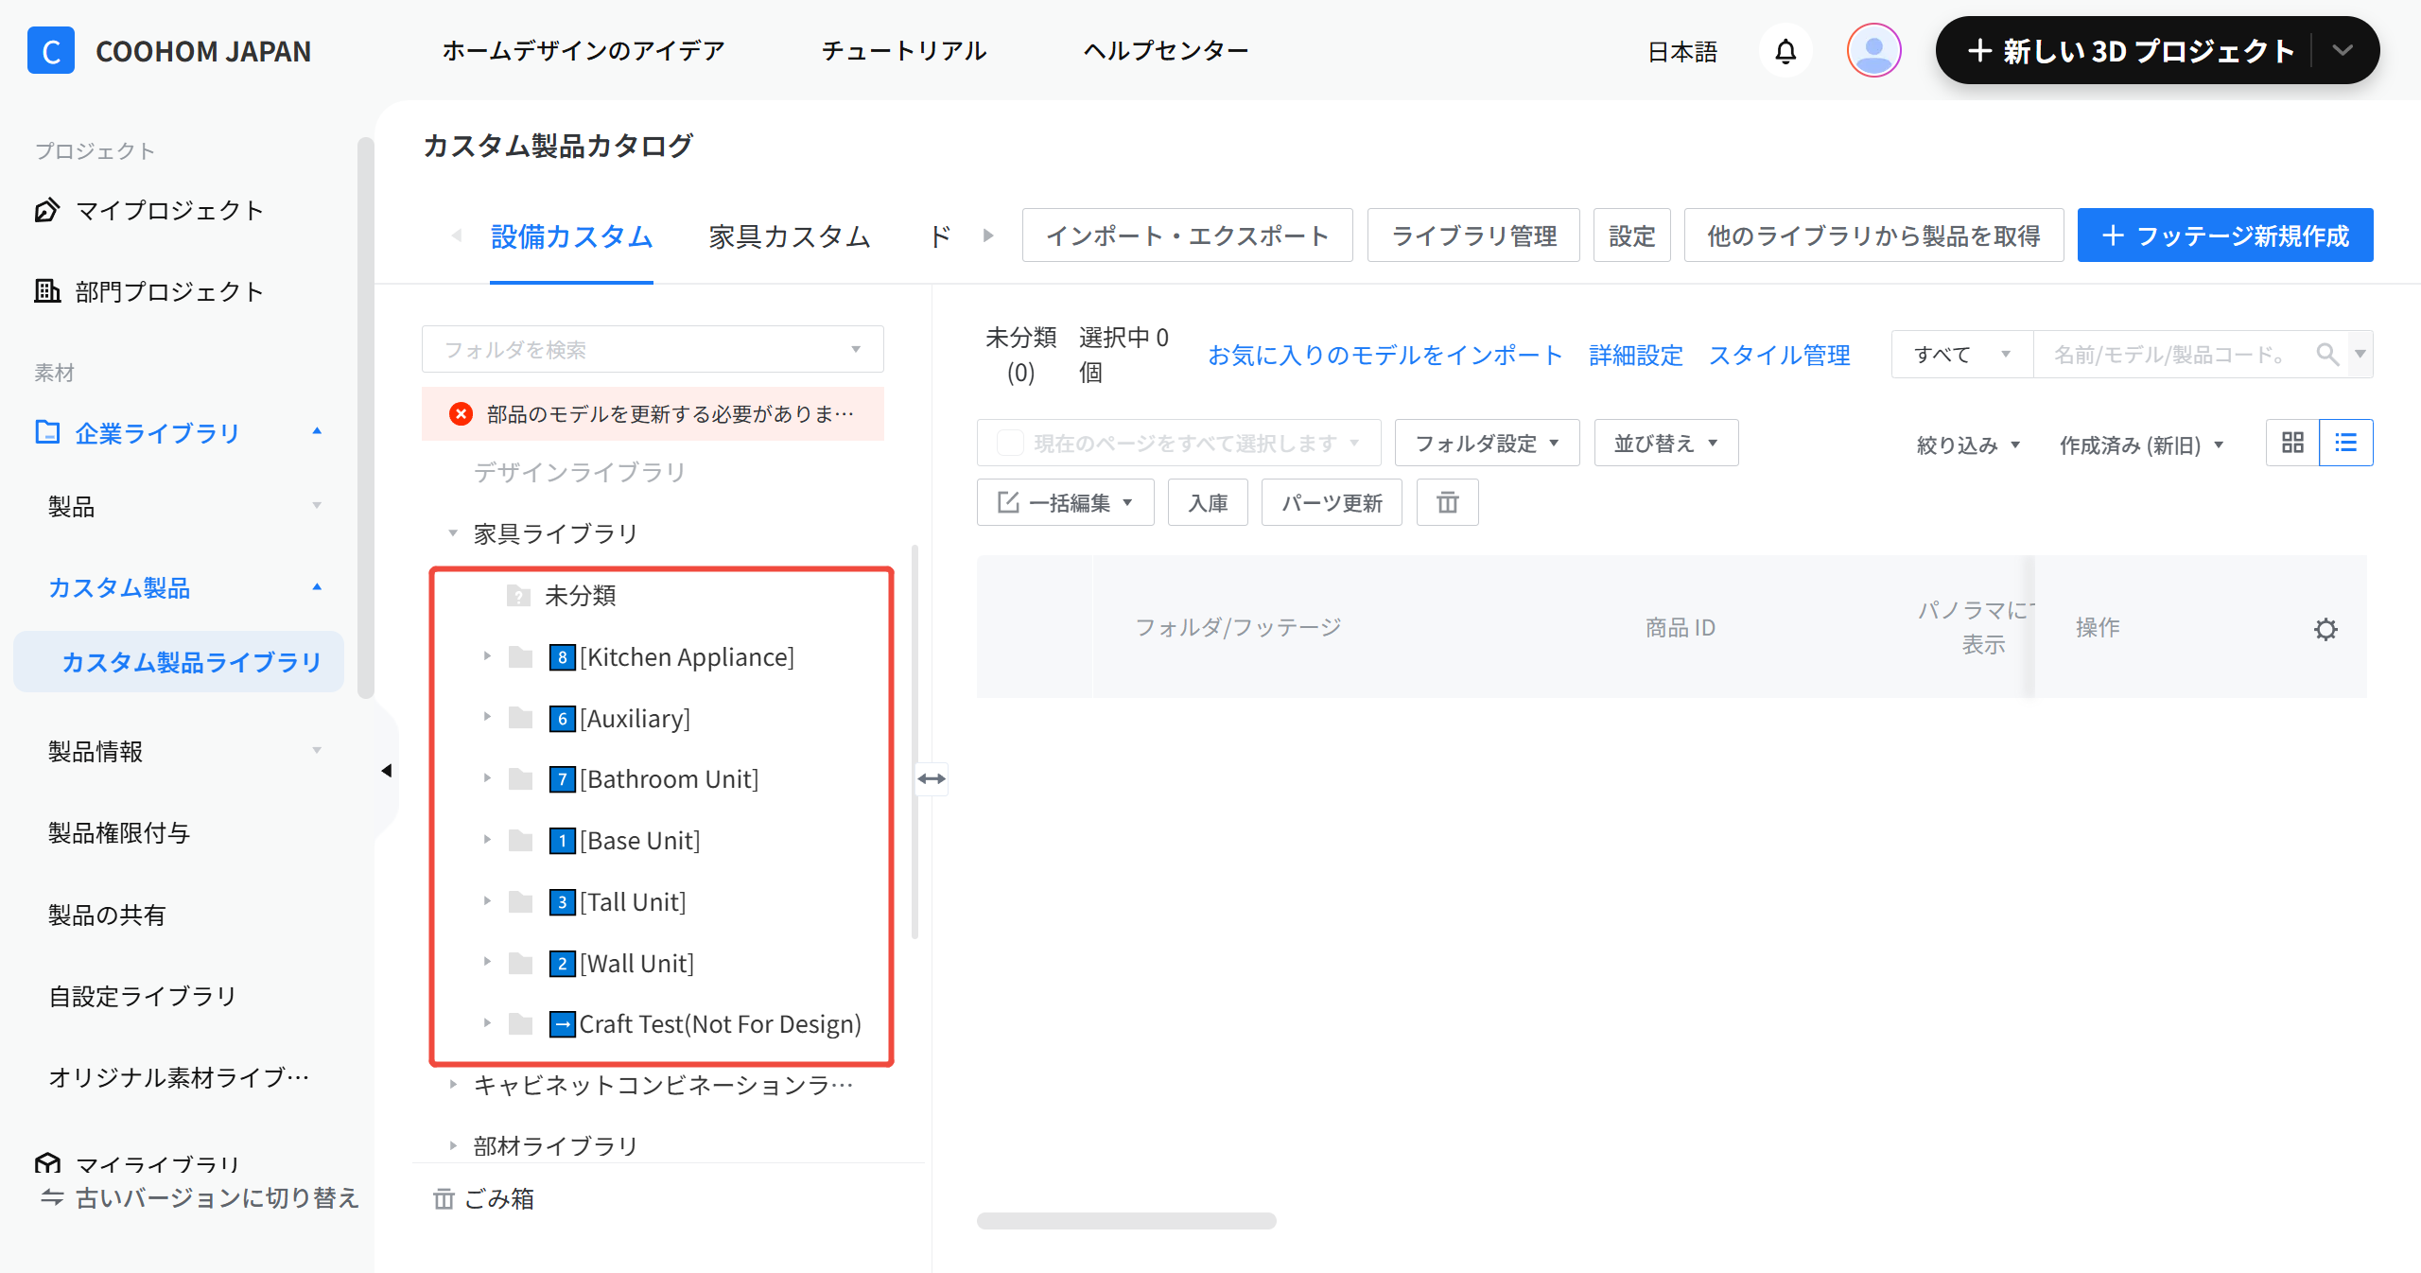The height and width of the screenshot is (1273, 2421).
Task: Collapse the left sidebar with the arrow handle
Action: [387, 771]
